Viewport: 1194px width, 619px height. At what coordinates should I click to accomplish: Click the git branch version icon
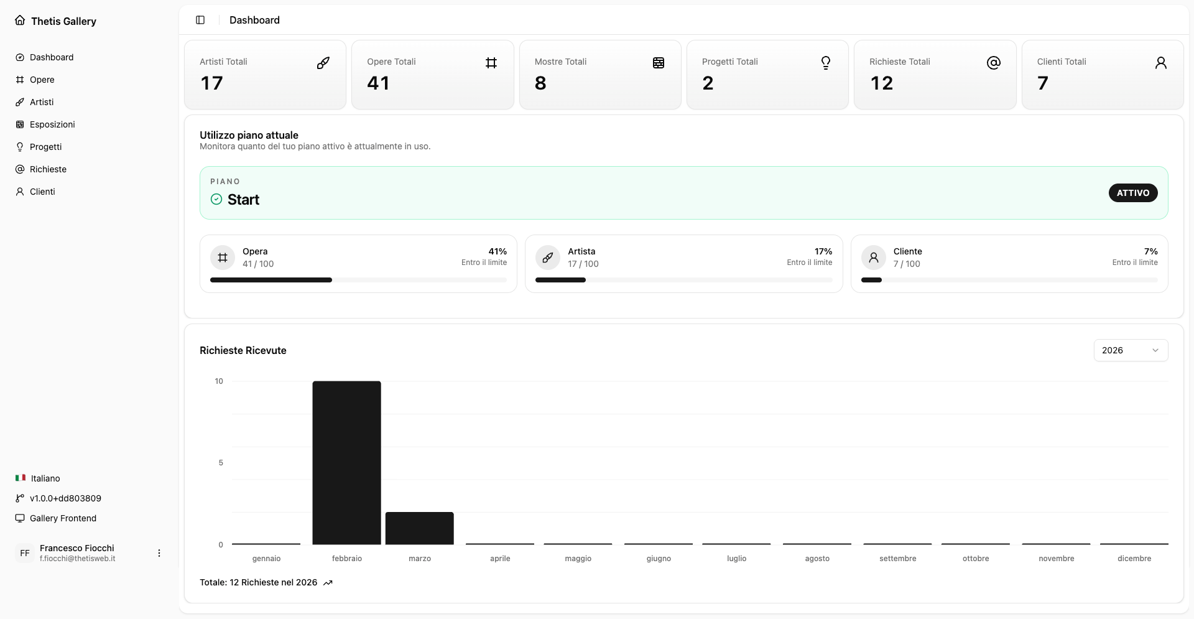pyautogui.click(x=20, y=498)
